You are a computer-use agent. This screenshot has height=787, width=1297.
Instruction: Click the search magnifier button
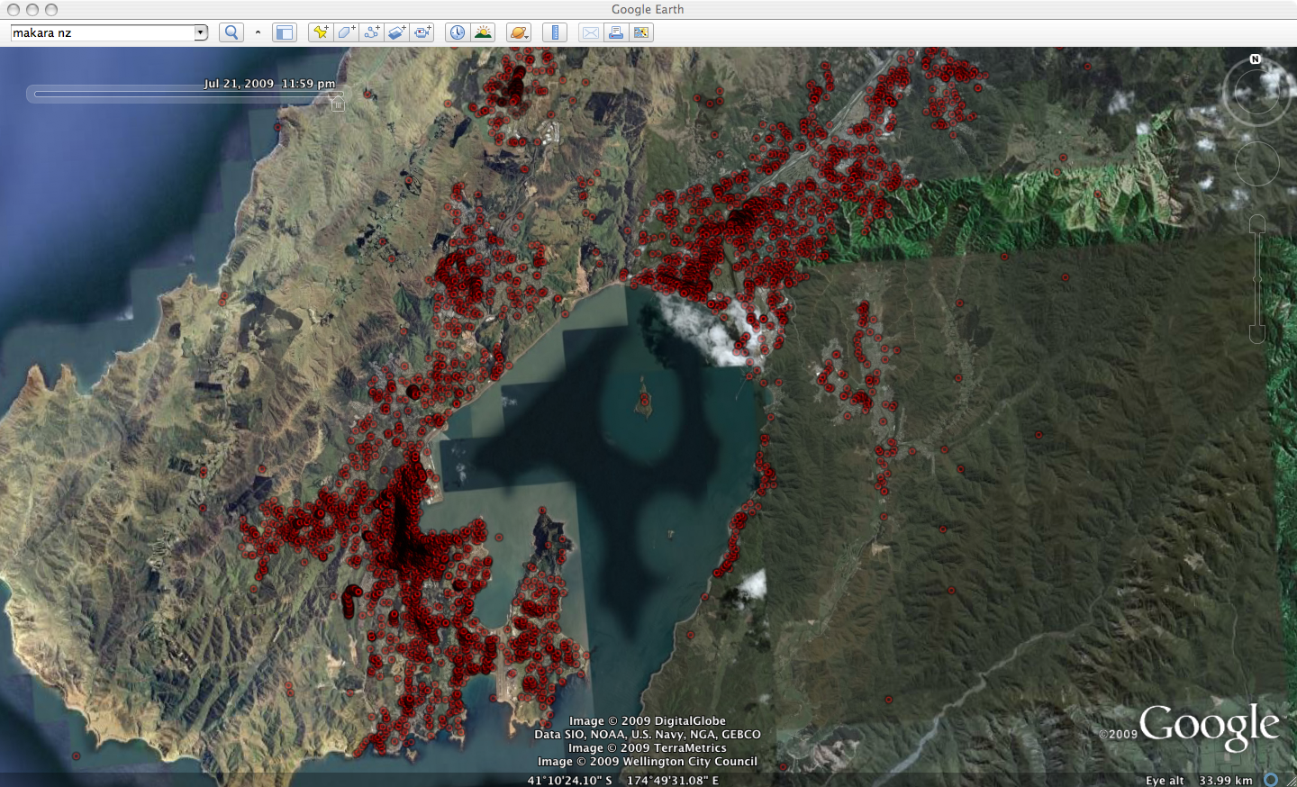231,32
